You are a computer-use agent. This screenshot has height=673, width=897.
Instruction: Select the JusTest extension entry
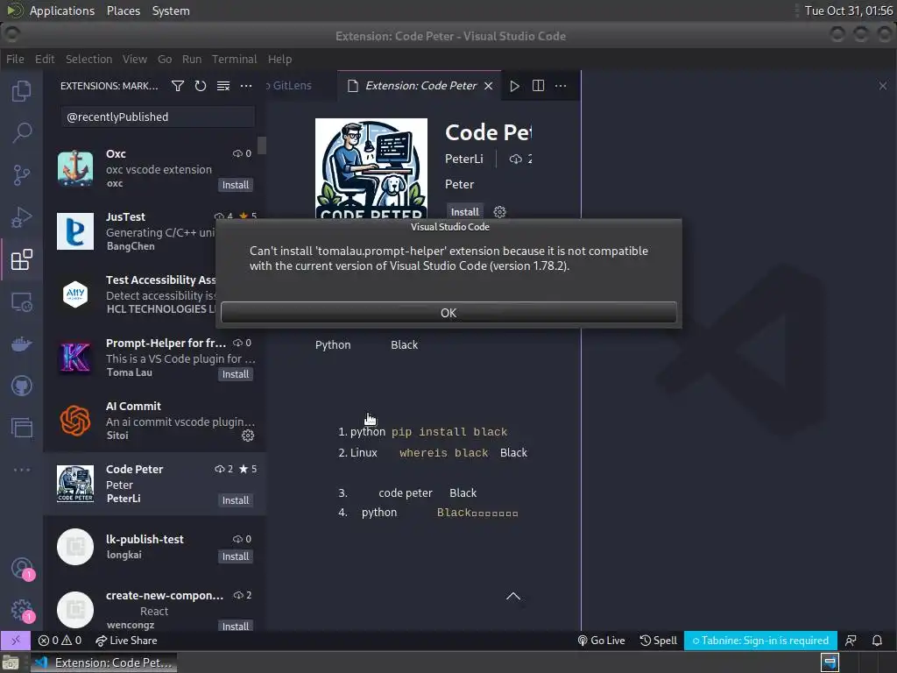154,231
